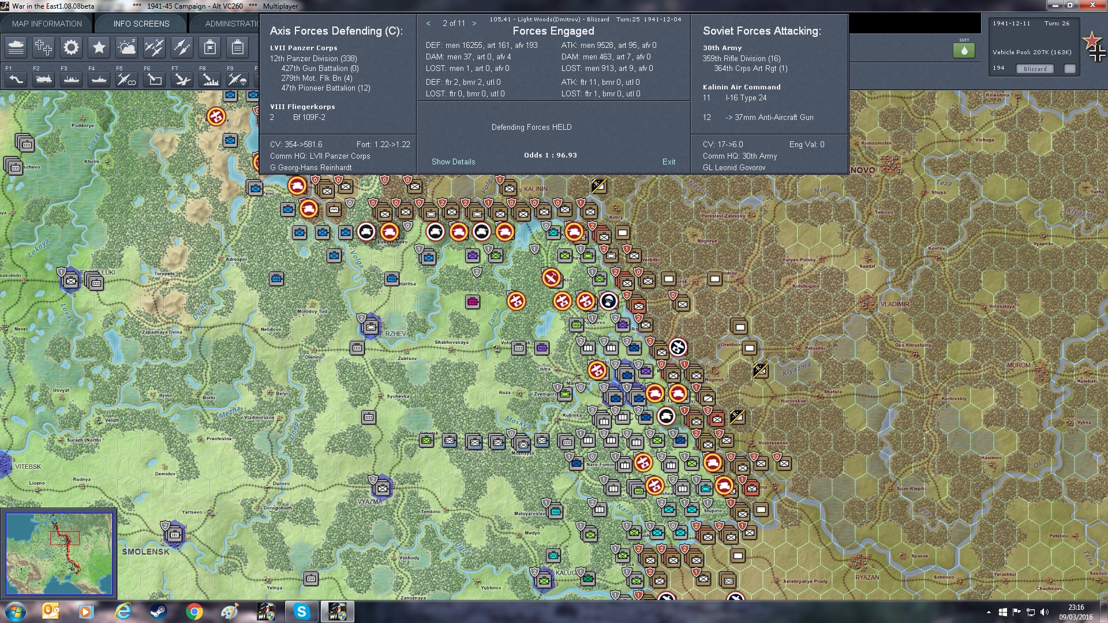
Task: Select the 12th Panzer Division (338) entry
Action: pos(313,58)
